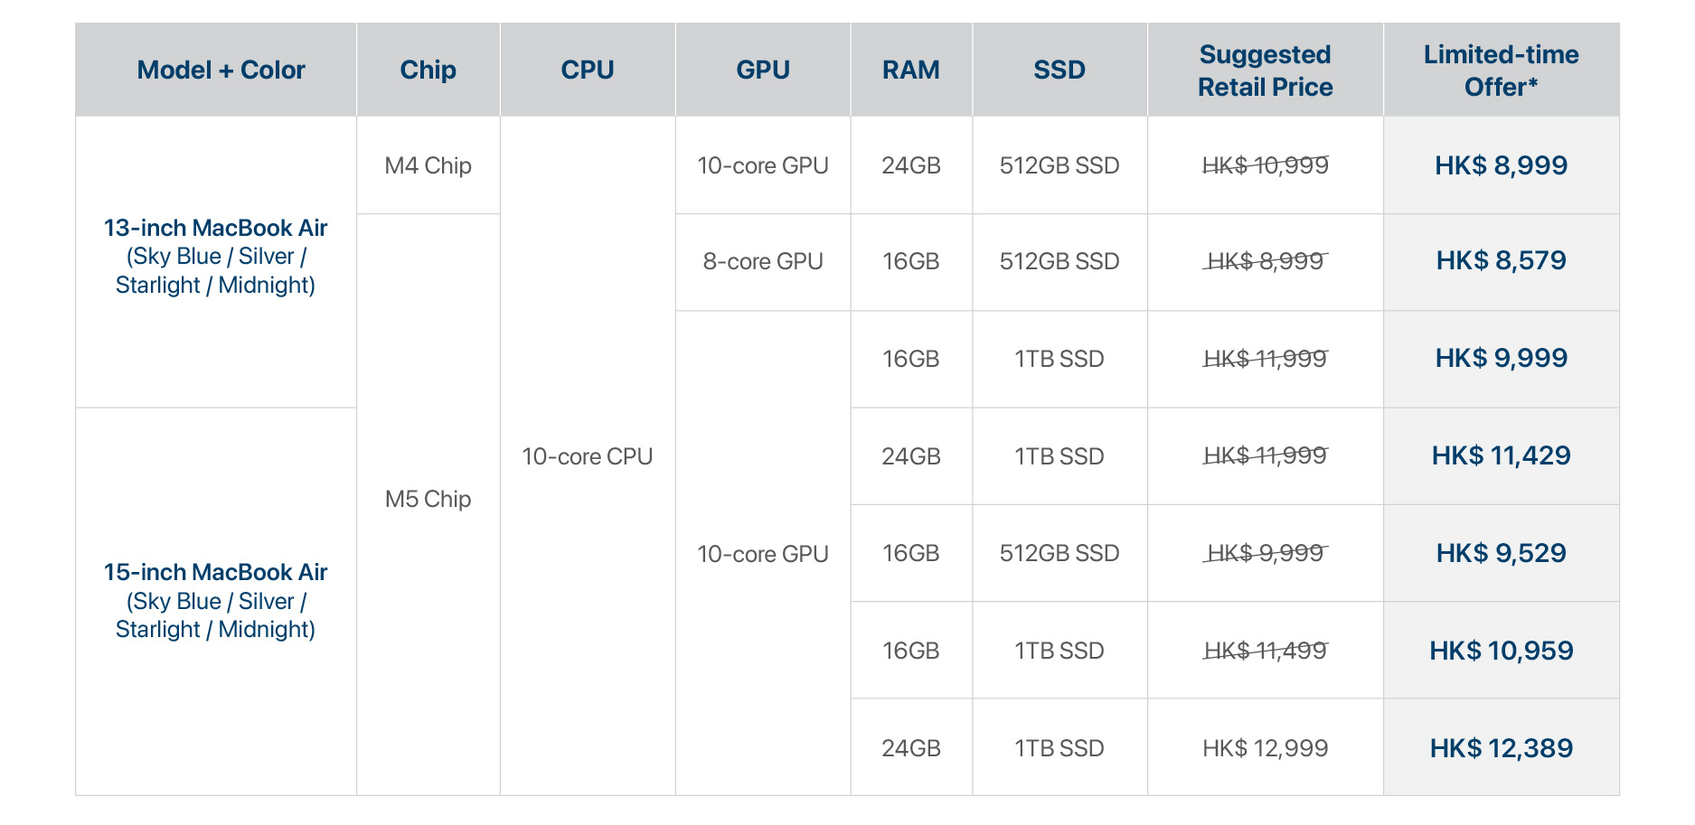The width and height of the screenshot is (1695, 825).
Task: Click the Model + Color column header
Action: [x=221, y=70]
